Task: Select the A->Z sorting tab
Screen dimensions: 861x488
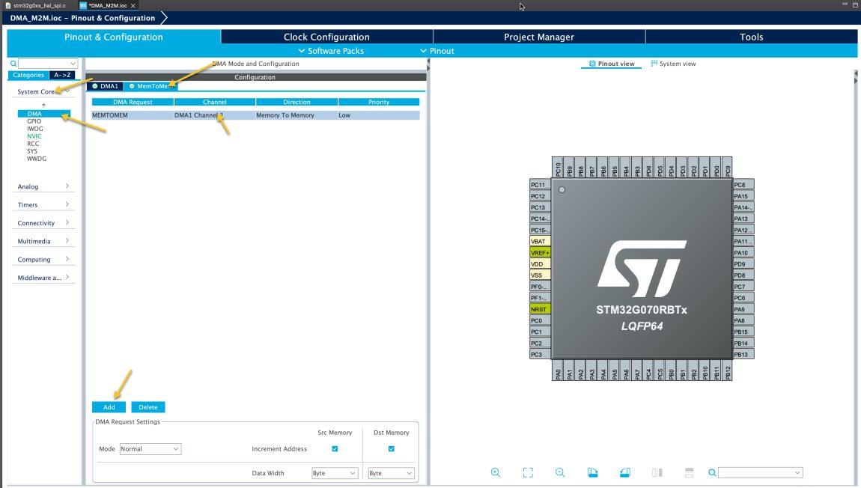Action: pyautogui.click(x=62, y=75)
